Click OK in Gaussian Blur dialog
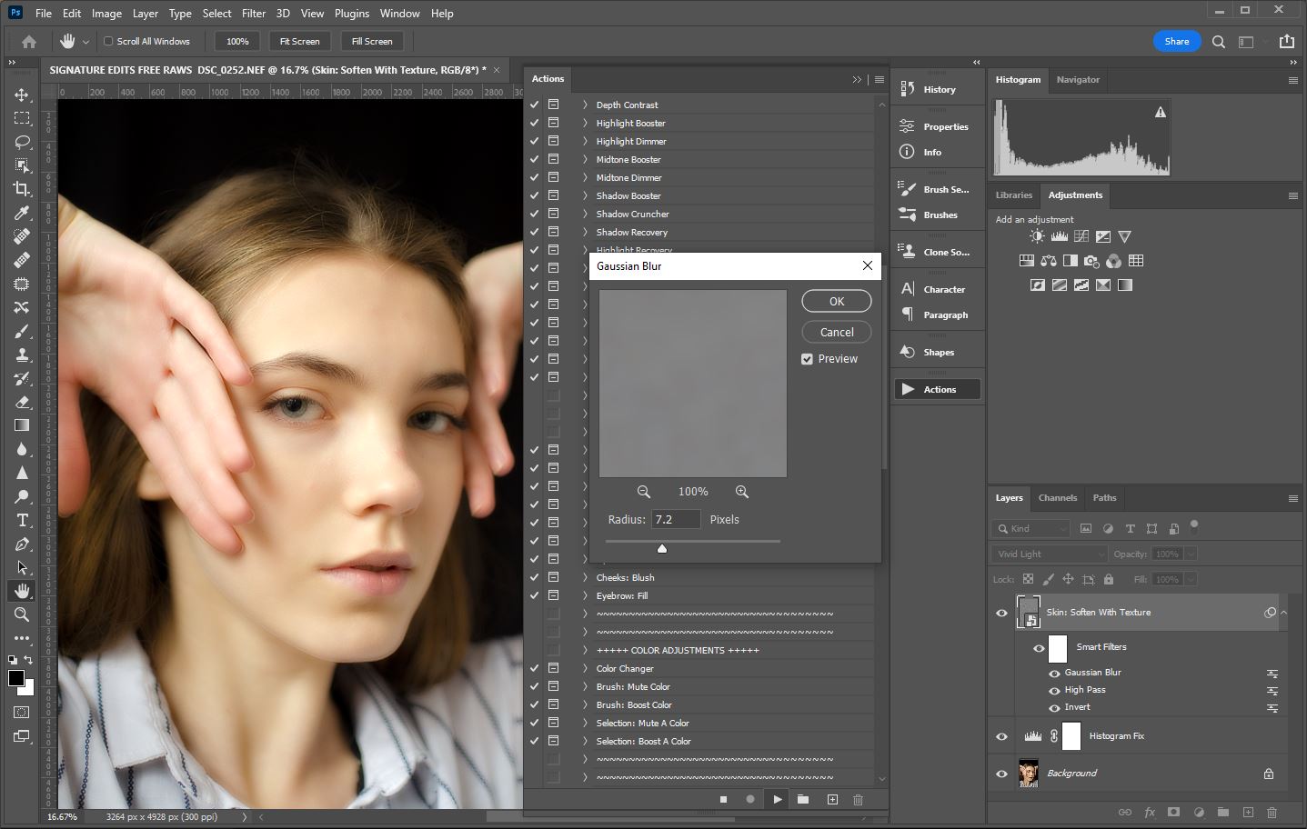1307x829 pixels. [836, 301]
